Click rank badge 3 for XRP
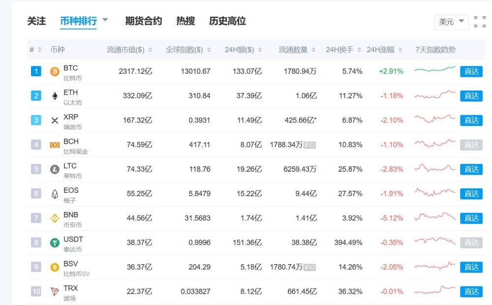 click(x=36, y=121)
